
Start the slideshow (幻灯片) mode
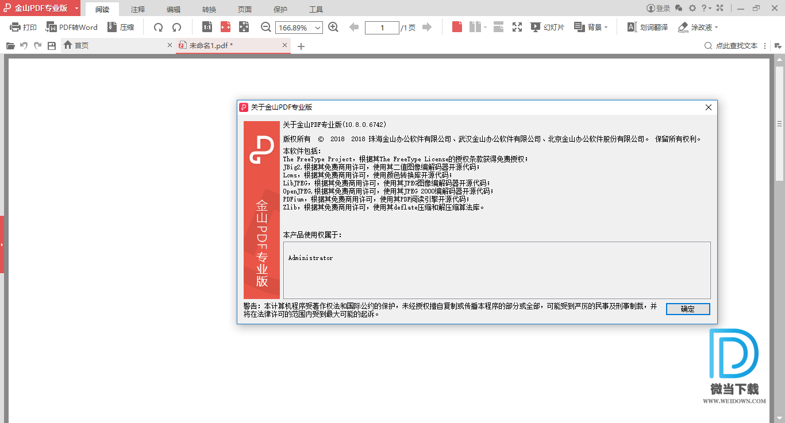click(547, 27)
